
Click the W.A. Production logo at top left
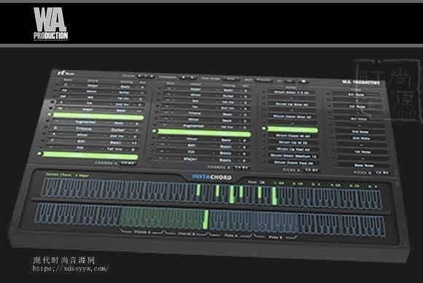50,24
